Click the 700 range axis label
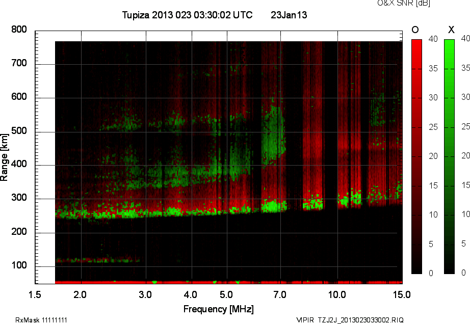 [x=19, y=63]
